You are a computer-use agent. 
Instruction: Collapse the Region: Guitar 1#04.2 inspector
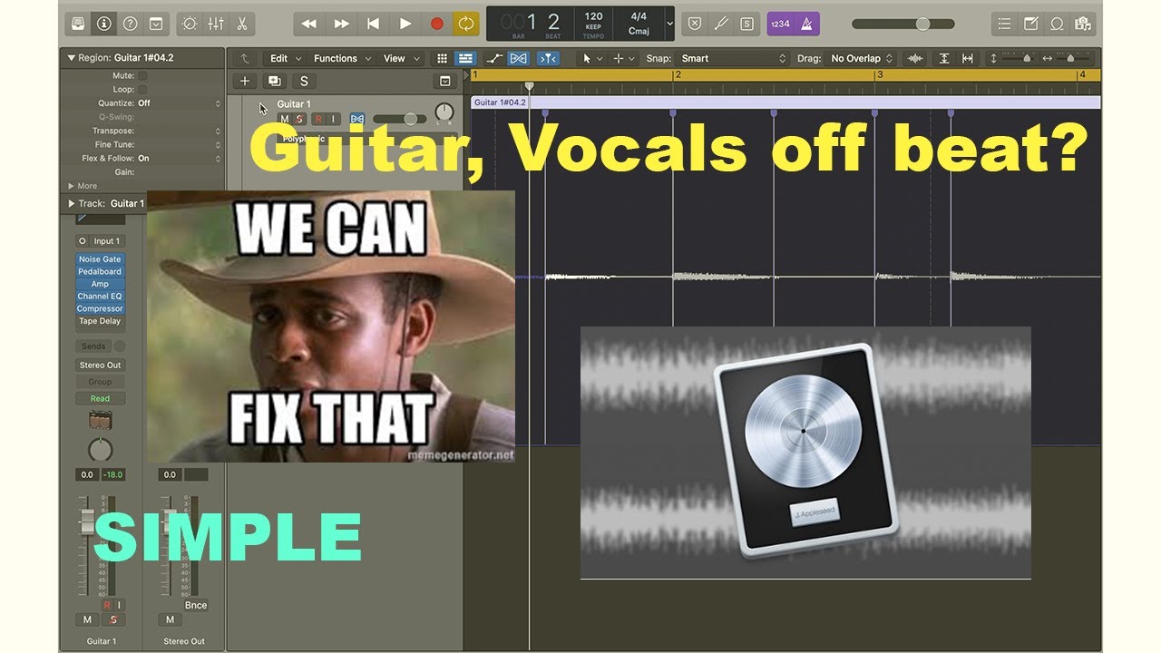pyautogui.click(x=72, y=58)
